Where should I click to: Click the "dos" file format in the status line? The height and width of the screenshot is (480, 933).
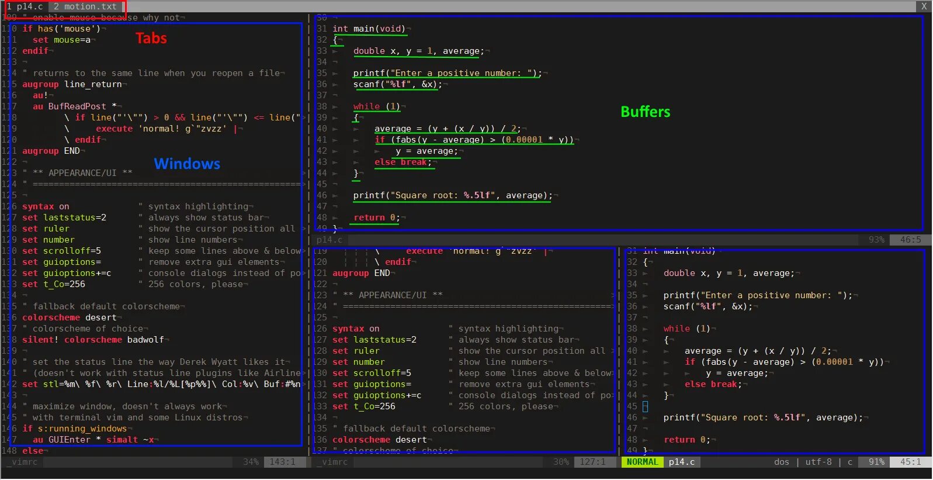pos(781,462)
